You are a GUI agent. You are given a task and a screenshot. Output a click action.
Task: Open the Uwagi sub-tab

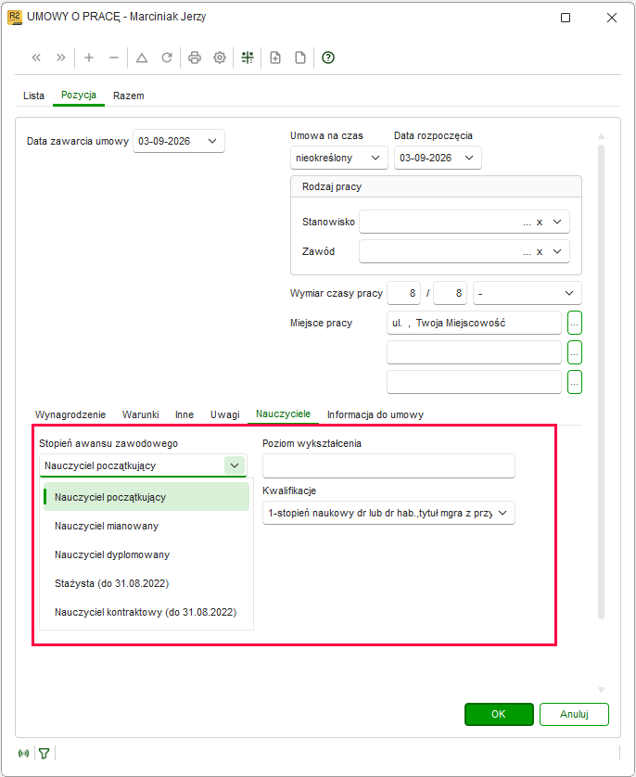pos(225,414)
